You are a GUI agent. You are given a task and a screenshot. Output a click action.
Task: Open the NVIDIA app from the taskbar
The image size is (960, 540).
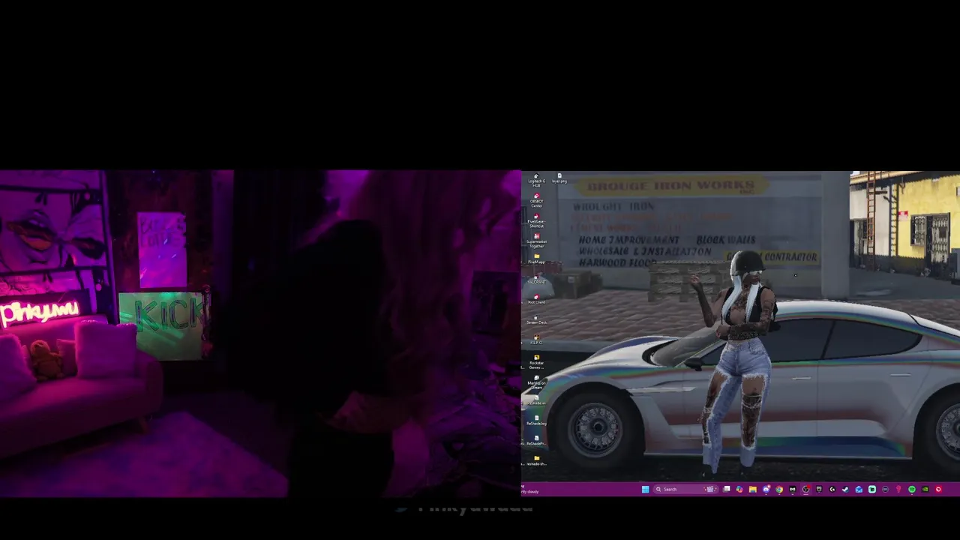pyautogui.click(x=925, y=489)
